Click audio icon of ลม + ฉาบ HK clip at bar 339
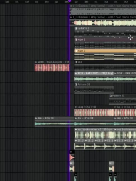 (36, 118)
